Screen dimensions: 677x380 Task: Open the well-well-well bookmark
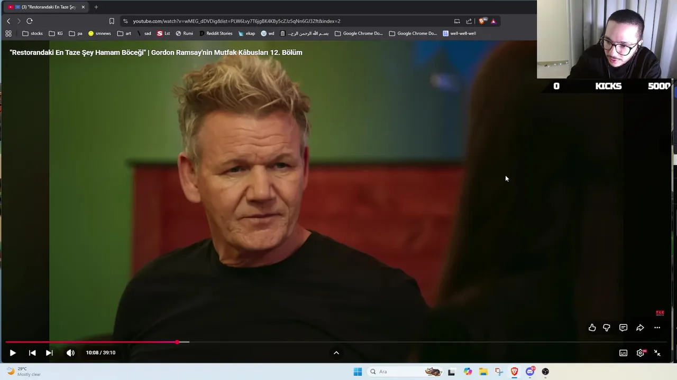point(459,33)
